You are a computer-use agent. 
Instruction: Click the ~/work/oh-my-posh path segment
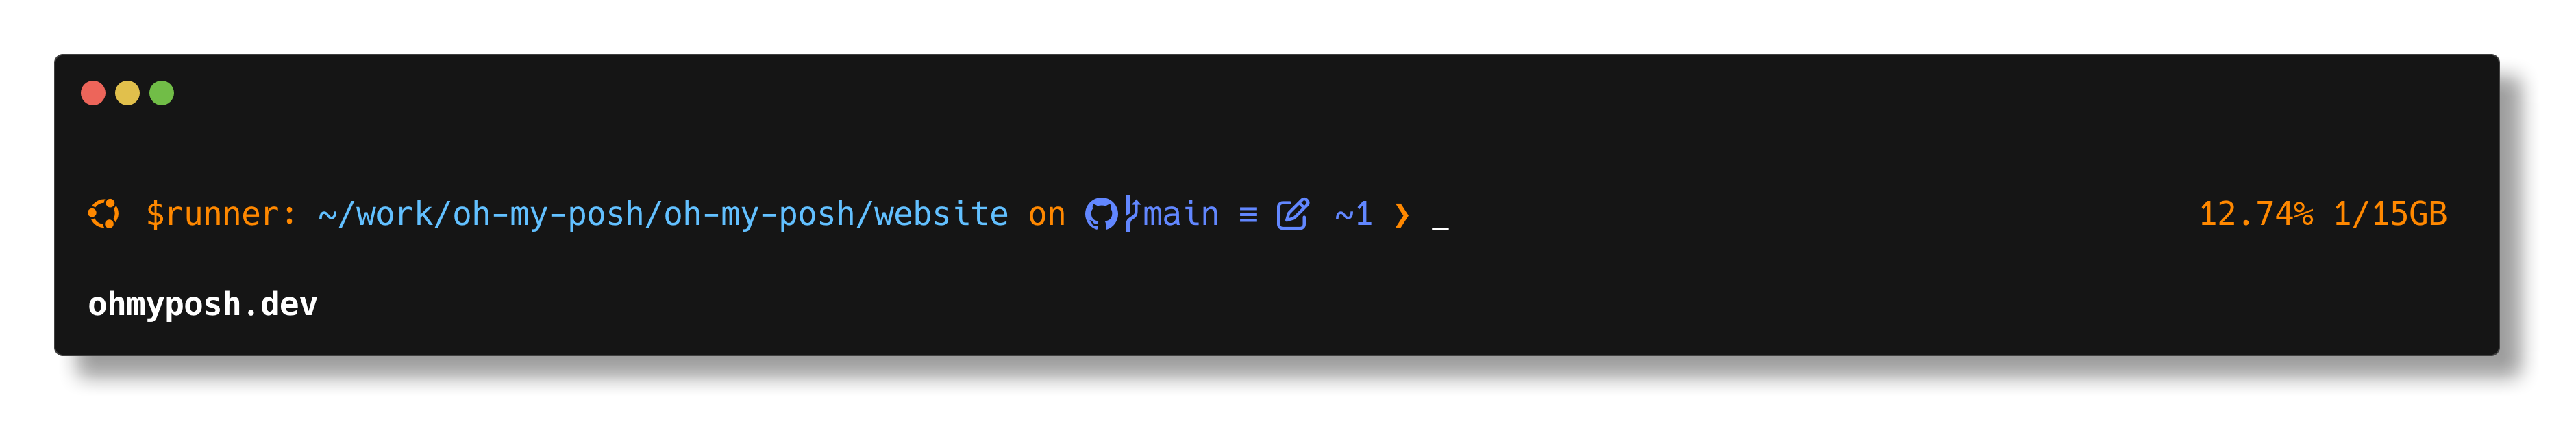[480, 213]
